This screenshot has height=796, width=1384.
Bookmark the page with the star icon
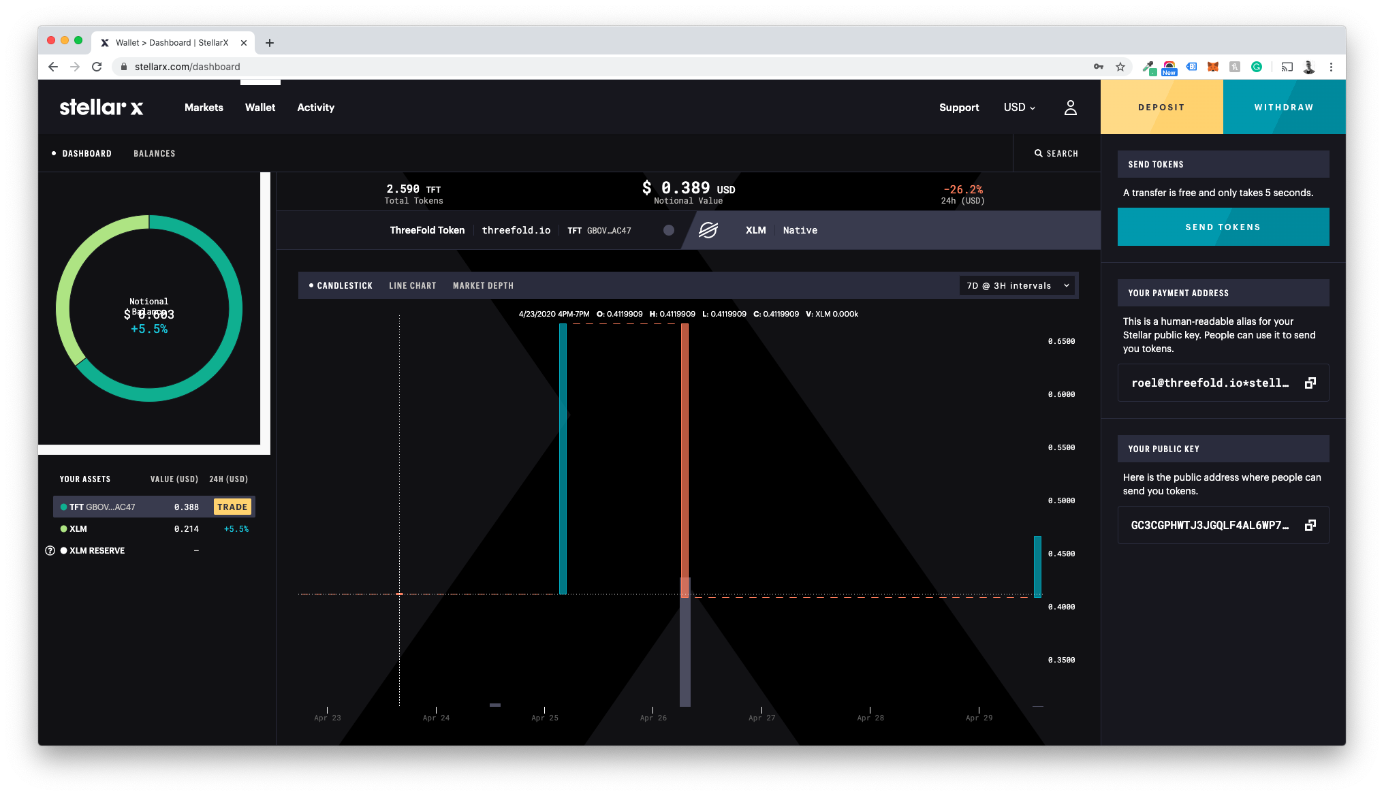(1120, 67)
